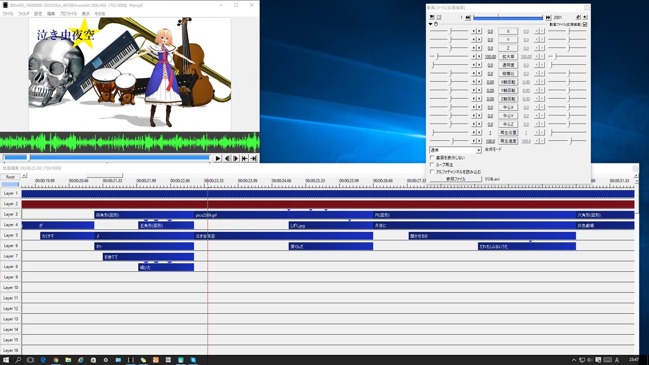The height and width of the screenshot is (365, 649).
Task: Open the 表示 menu
Action: point(86,13)
